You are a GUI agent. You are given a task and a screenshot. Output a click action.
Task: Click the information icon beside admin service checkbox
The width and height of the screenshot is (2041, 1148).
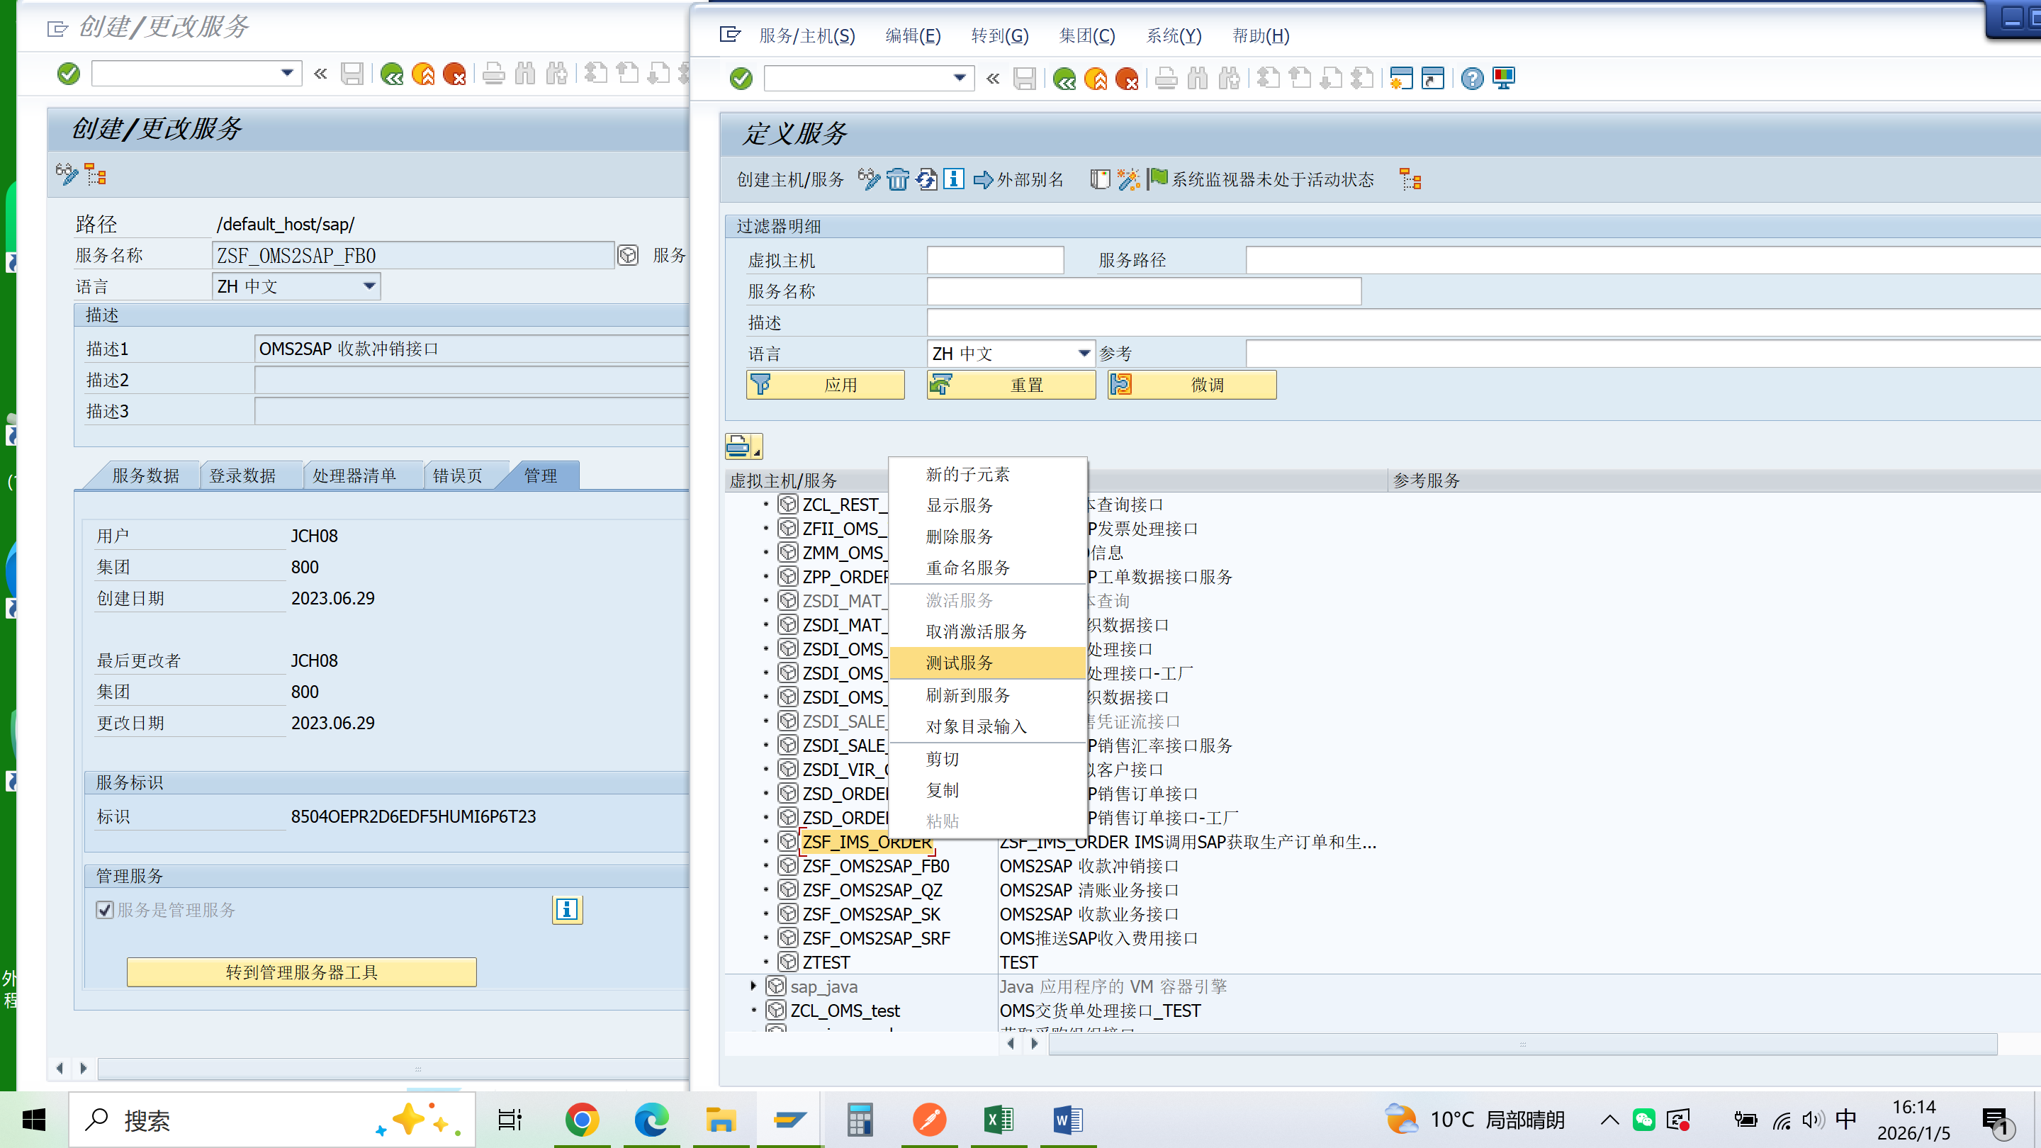pyautogui.click(x=566, y=909)
